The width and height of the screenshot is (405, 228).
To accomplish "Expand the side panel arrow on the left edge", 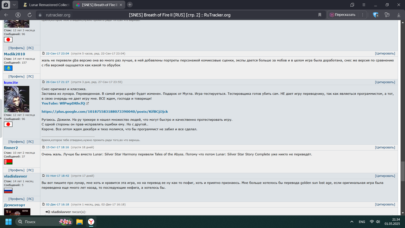I will (1, 118).
